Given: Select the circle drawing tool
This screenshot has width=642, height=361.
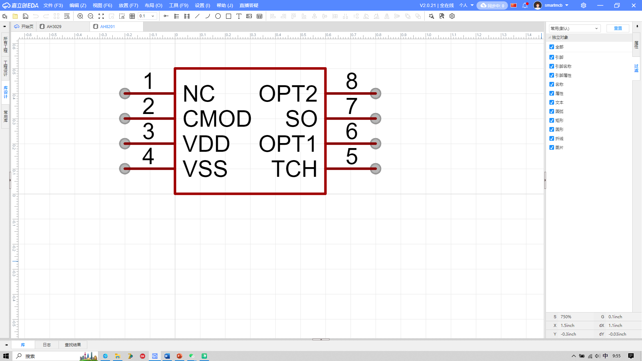Looking at the screenshot, I should click(x=218, y=16).
